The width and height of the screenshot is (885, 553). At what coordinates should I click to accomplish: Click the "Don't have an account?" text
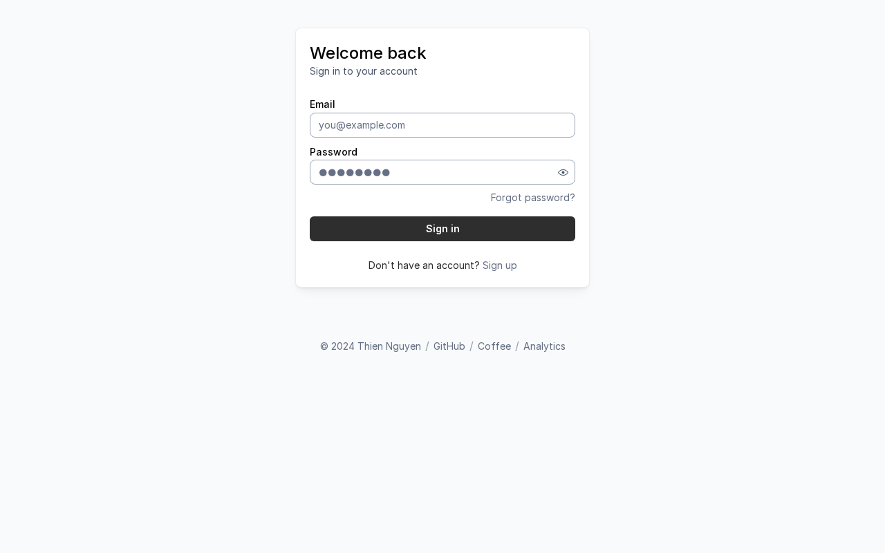[424, 265]
